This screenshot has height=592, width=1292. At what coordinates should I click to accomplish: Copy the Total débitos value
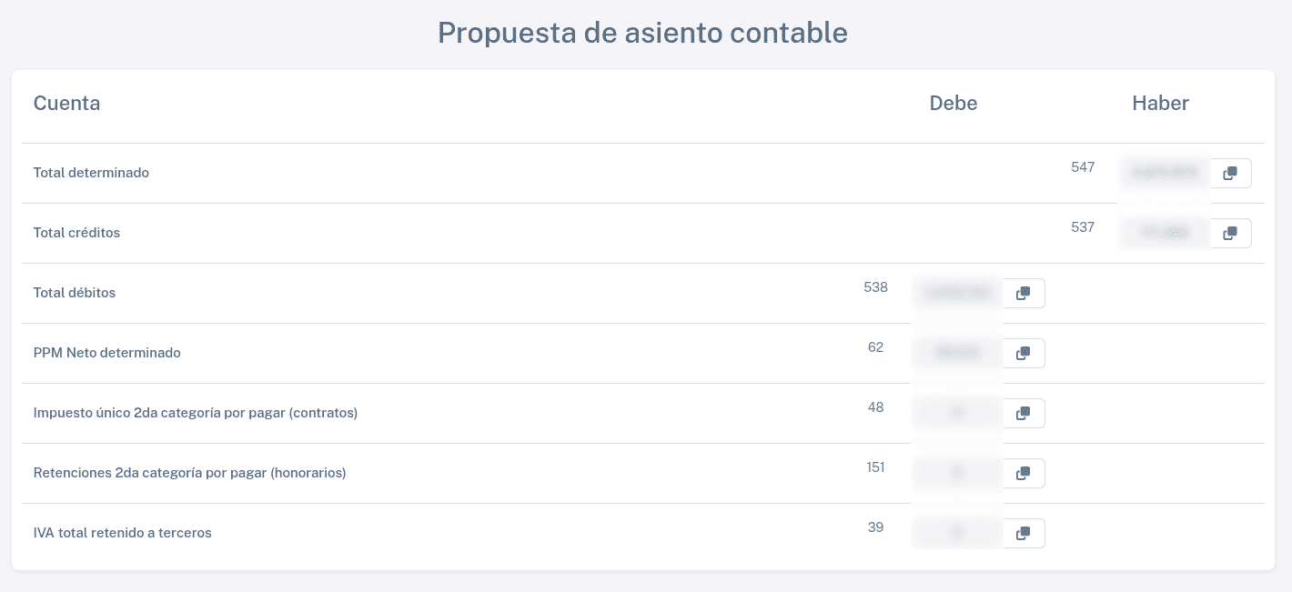[1023, 293]
